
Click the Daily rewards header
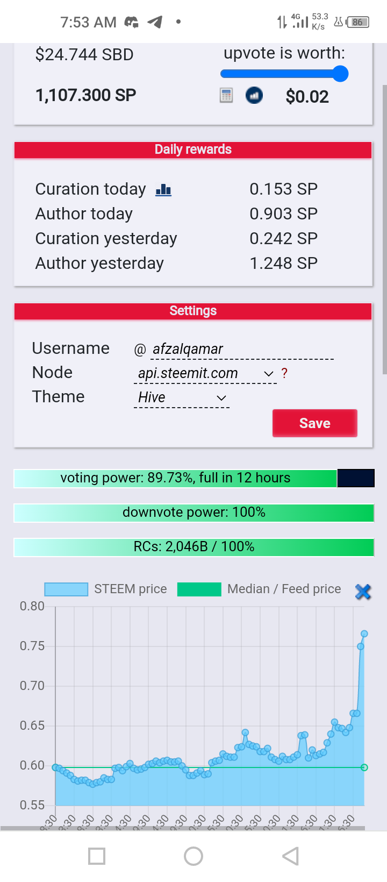pos(193,150)
